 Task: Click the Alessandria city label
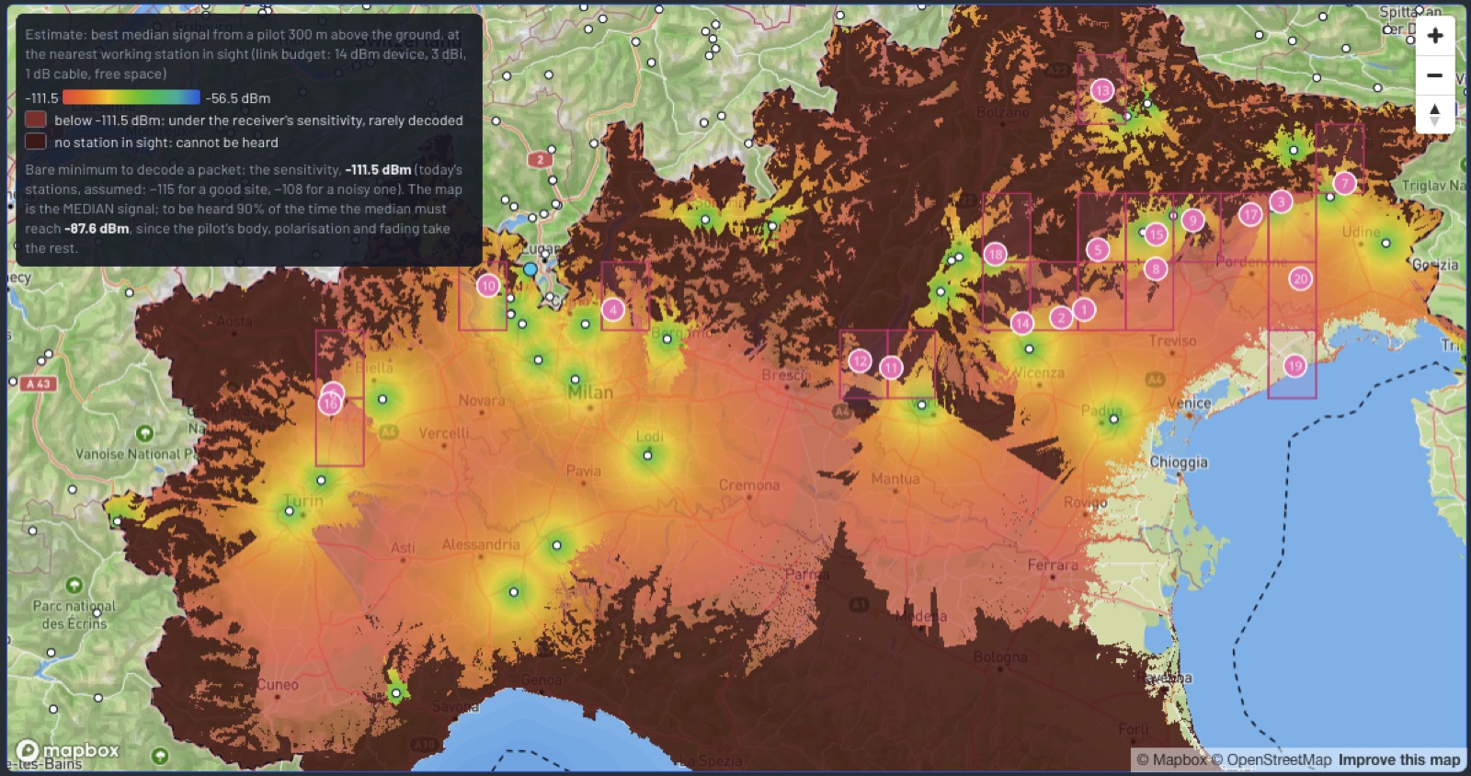coord(481,544)
